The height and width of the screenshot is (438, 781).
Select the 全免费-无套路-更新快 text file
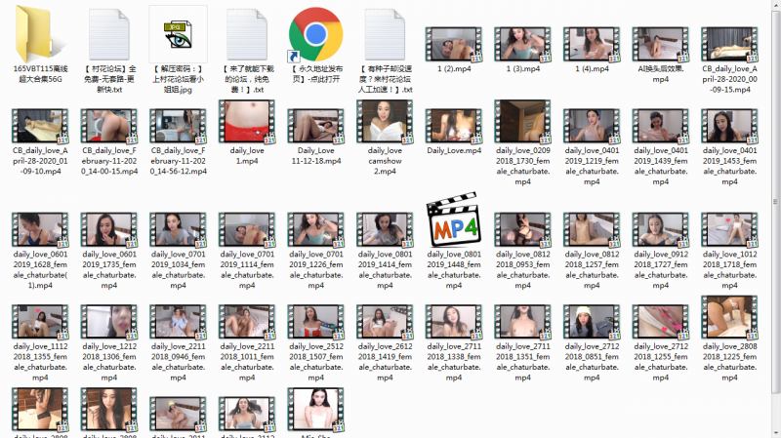click(x=108, y=34)
